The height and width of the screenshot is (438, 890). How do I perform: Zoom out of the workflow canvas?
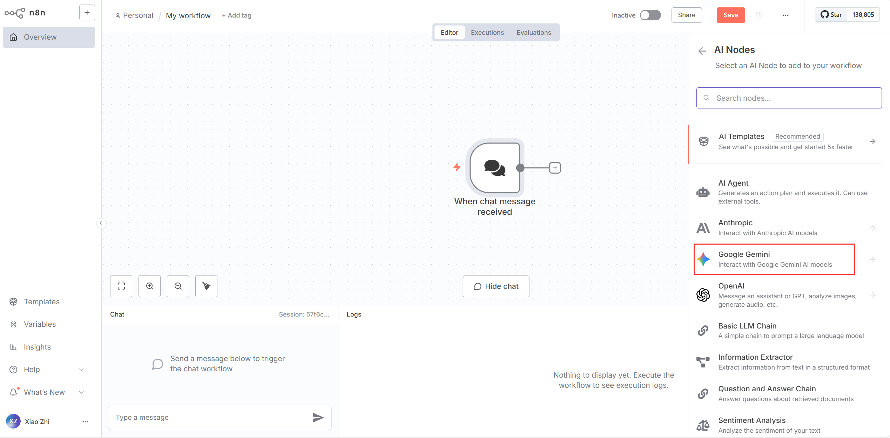[178, 286]
